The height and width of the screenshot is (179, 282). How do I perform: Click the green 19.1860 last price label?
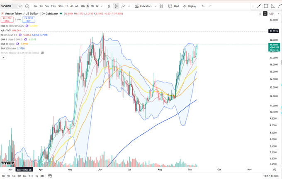(x=274, y=47)
